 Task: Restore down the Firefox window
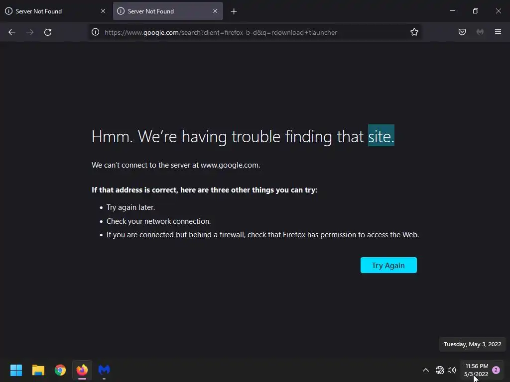pyautogui.click(x=476, y=11)
